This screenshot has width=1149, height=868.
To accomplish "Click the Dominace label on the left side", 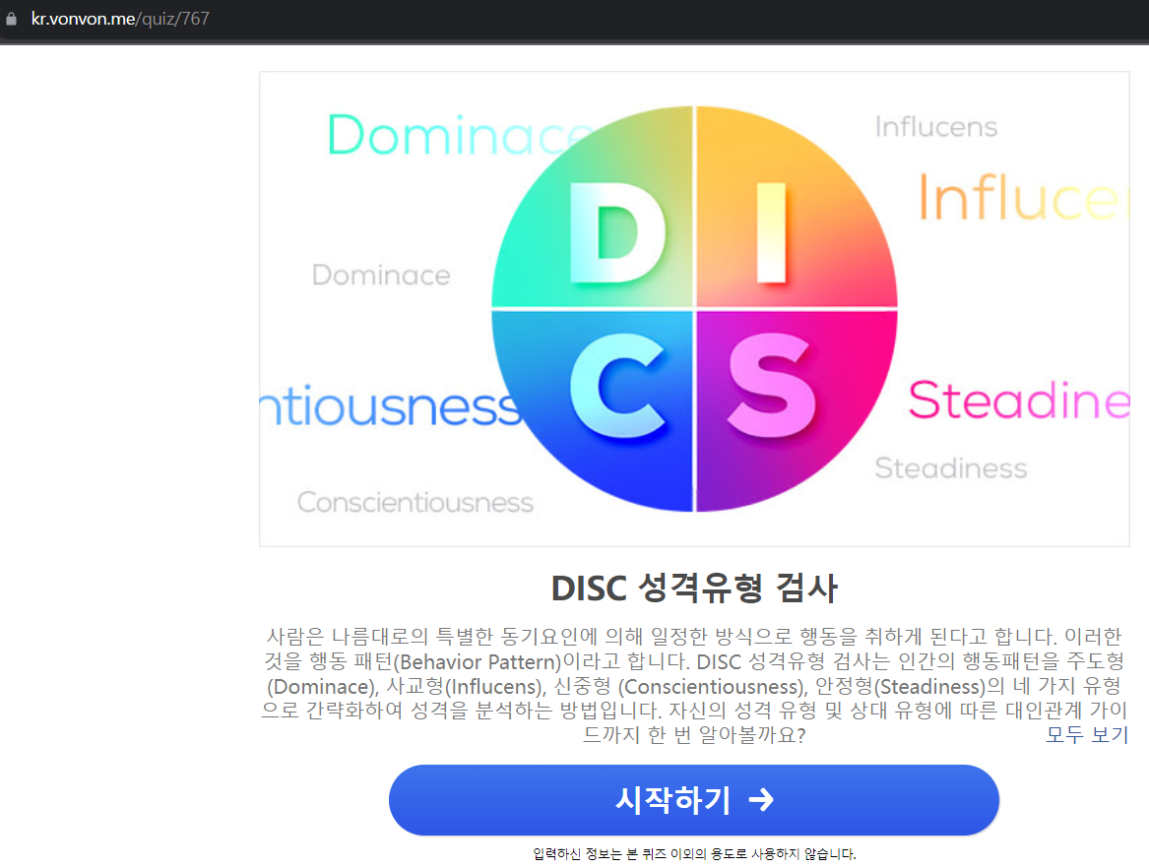I will (x=381, y=276).
